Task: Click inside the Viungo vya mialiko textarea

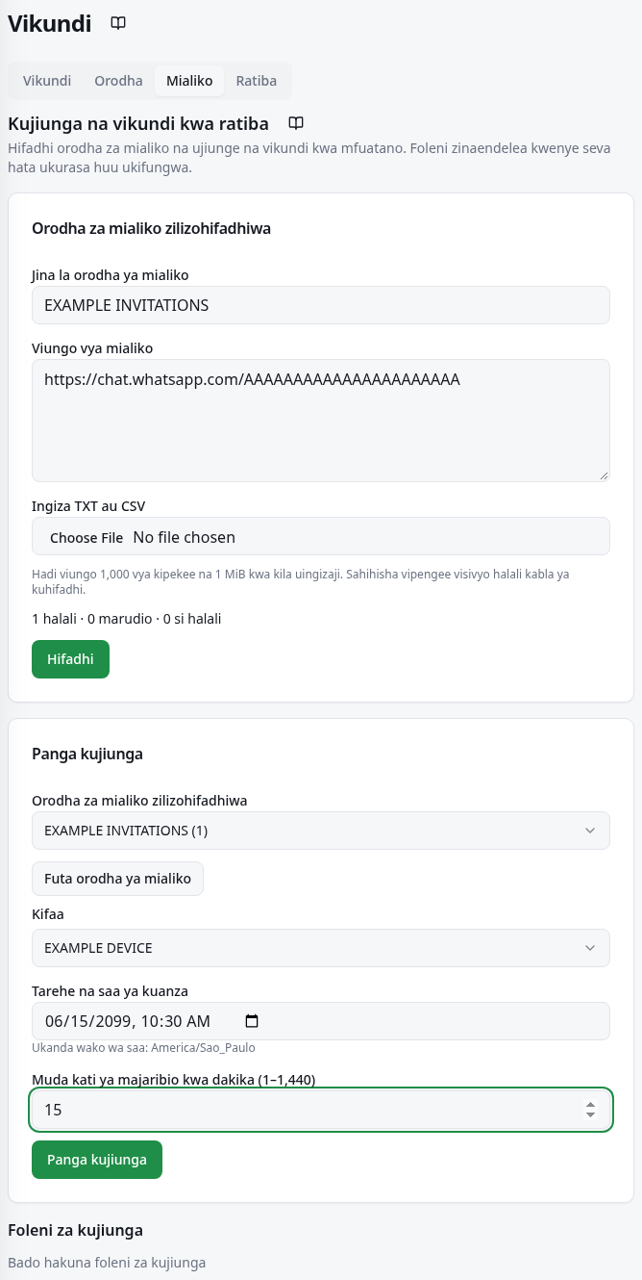Action: [x=321, y=421]
